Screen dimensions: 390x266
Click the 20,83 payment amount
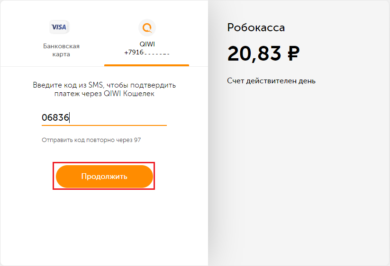(x=254, y=54)
